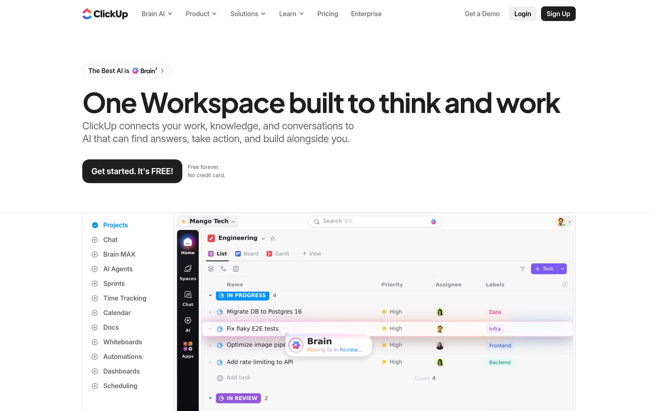Click the subtasks icon in toolbar
Image resolution: width=658 pixels, height=411 pixels.
coord(223,269)
